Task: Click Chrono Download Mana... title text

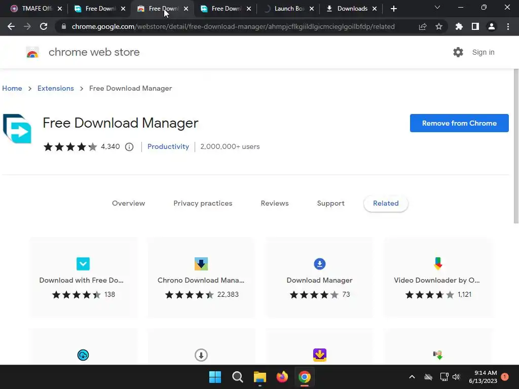Action: 201,280
